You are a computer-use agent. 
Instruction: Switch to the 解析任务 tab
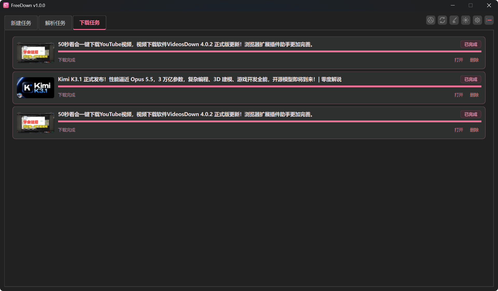tap(55, 23)
